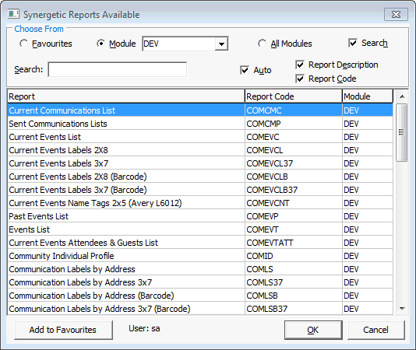
Task: Sort by Report Code column header
Action: pyautogui.click(x=294, y=96)
